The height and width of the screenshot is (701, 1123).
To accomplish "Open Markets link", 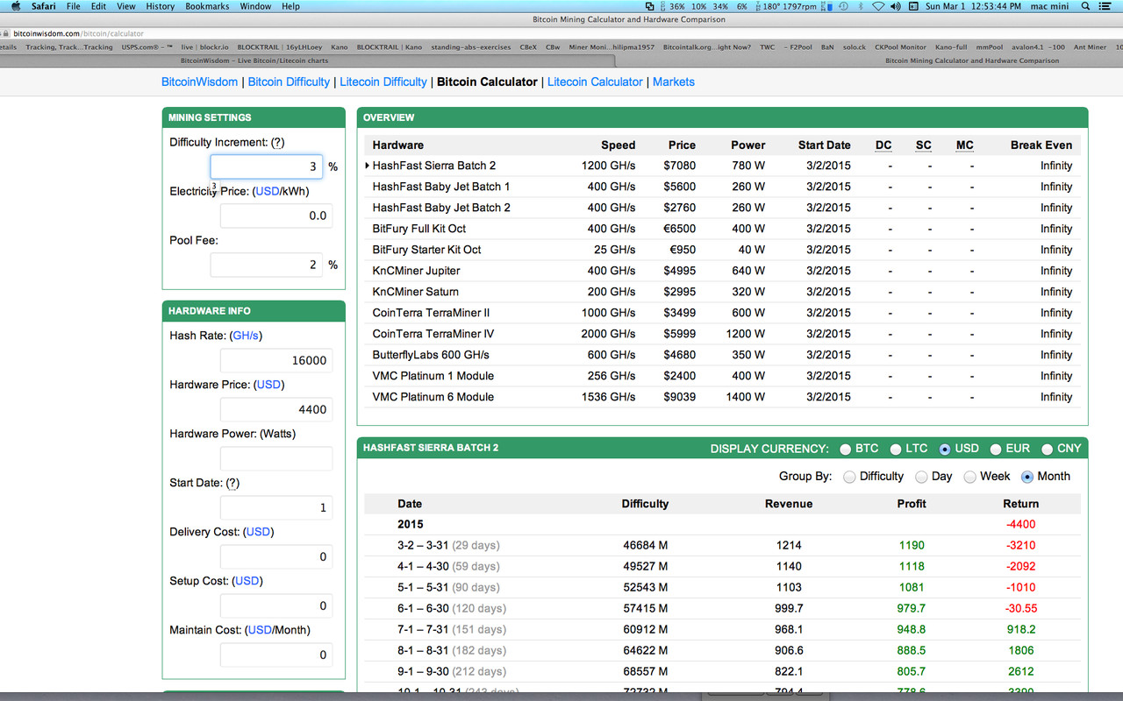I will coord(674,81).
